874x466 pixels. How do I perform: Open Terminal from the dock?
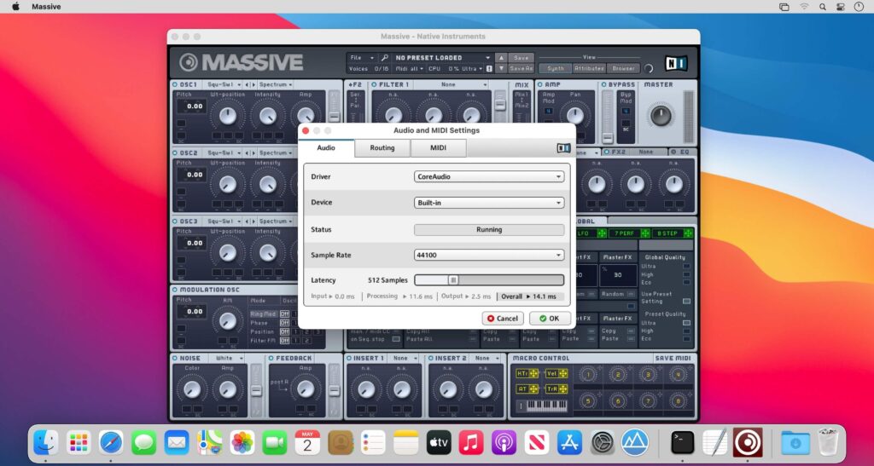pos(681,442)
